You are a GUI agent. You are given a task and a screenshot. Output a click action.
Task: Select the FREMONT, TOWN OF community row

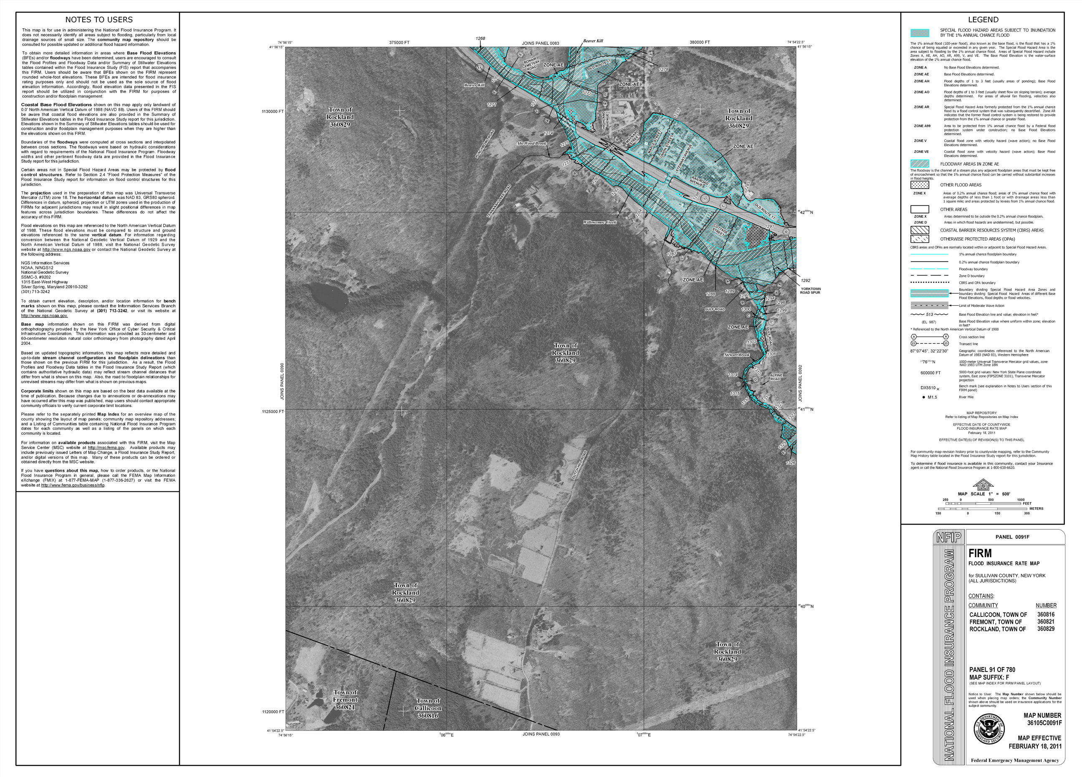point(1012,621)
